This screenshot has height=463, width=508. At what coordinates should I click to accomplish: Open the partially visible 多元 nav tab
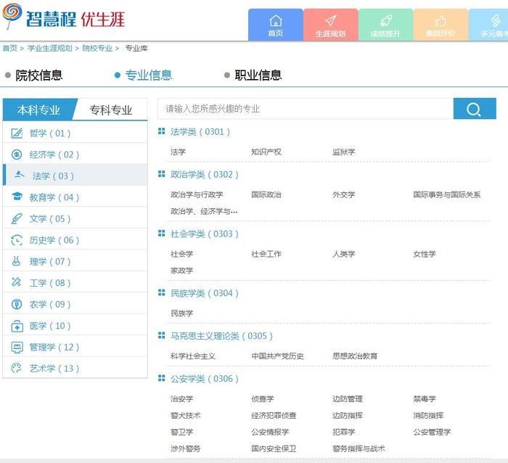pyautogui.click(x=488, y=25)
